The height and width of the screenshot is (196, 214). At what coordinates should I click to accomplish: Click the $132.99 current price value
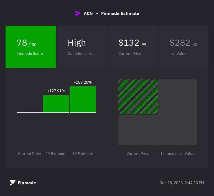pos(132,43)
